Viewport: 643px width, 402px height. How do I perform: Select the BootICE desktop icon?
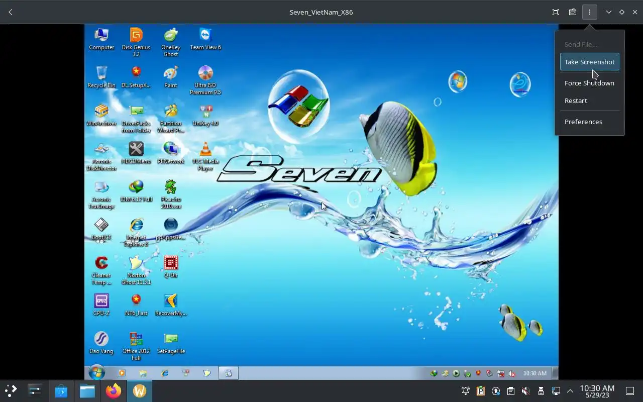pyautogui.click(x=101, y=230)
